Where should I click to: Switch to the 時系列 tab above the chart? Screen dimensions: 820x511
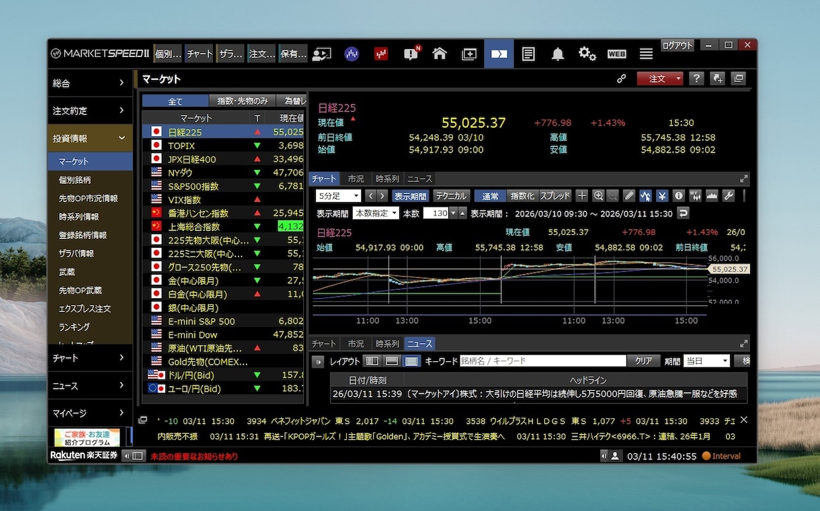click(387, 179)
